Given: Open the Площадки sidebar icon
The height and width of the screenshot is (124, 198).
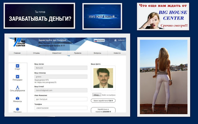Looking at the screenshot, I should 17,77.
